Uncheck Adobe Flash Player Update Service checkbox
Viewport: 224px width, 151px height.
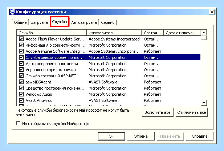pos(21,39)
